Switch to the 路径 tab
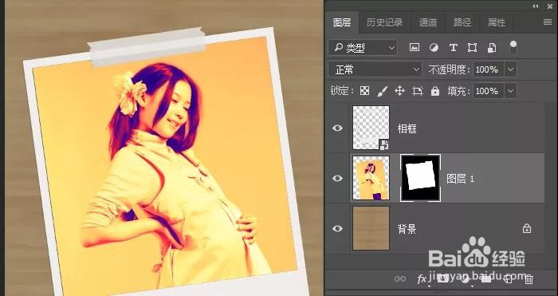Screen dimensions: 558x296 coord(462,22)
